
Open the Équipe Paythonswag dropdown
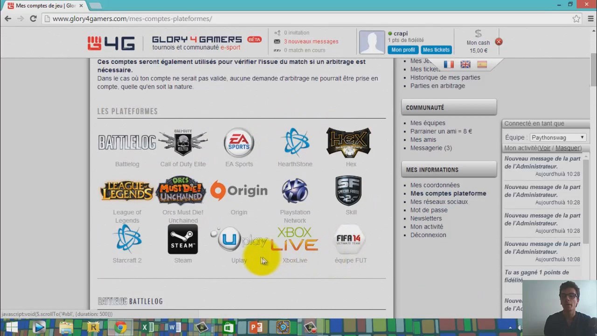tap(558, 138)
